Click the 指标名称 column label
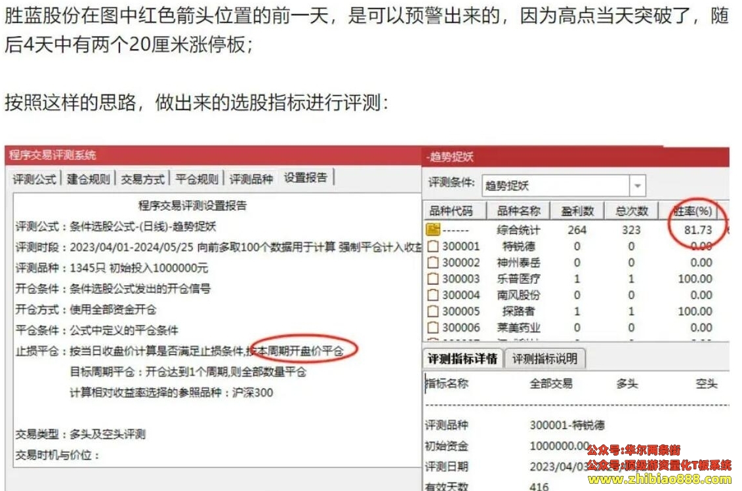This screenshot has height=491, width=742. (x=447, y=383)
